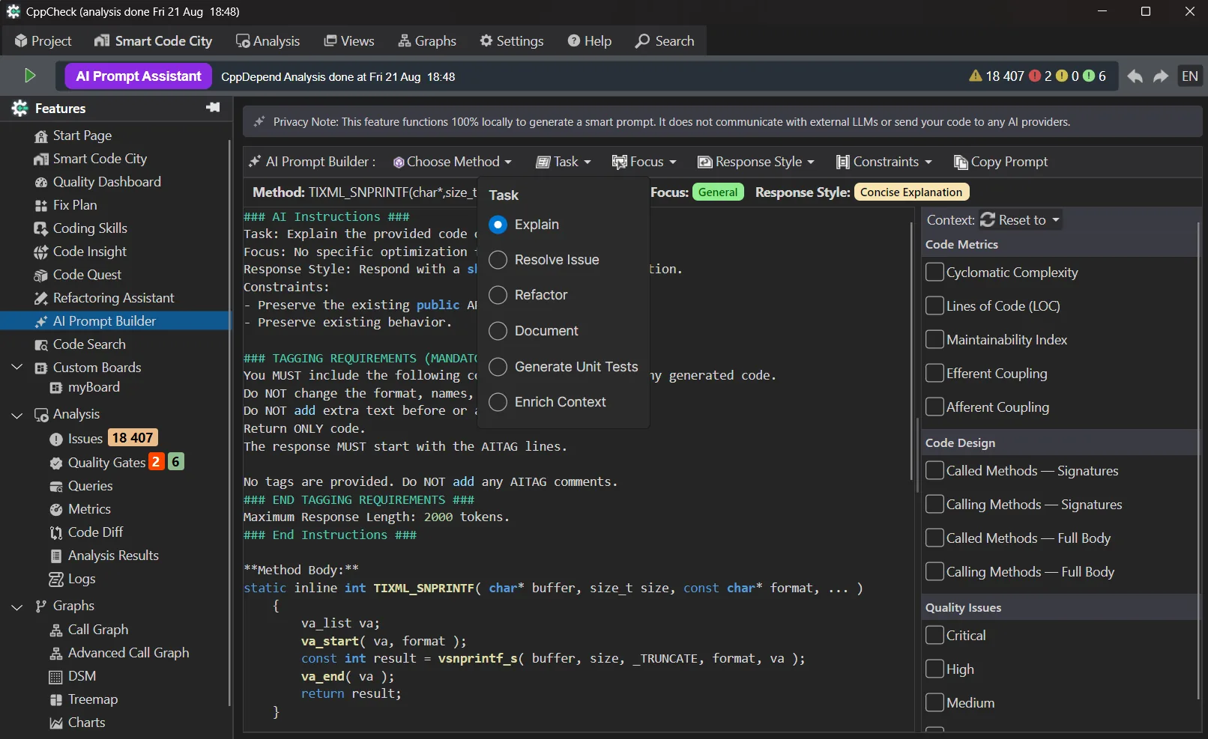Select Generate Unit Tests radio option
This screenshot has width=1208, height=739.
(498, 367)
